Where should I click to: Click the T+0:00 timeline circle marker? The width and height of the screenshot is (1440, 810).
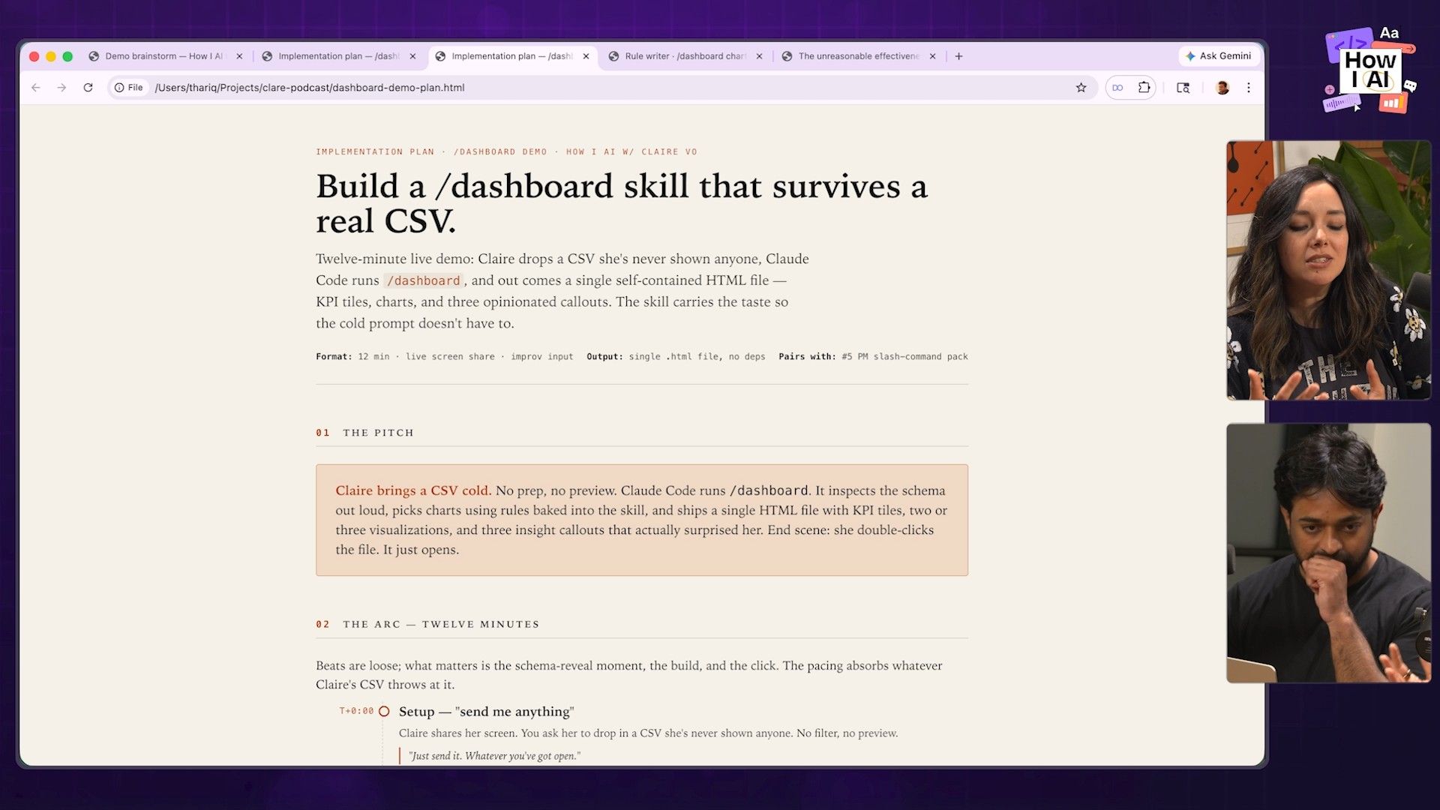point(384,712)
